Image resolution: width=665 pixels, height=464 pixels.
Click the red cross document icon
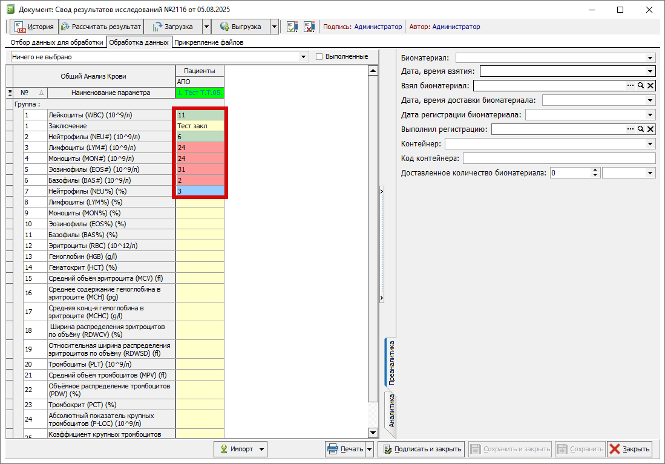pos(309,27)
